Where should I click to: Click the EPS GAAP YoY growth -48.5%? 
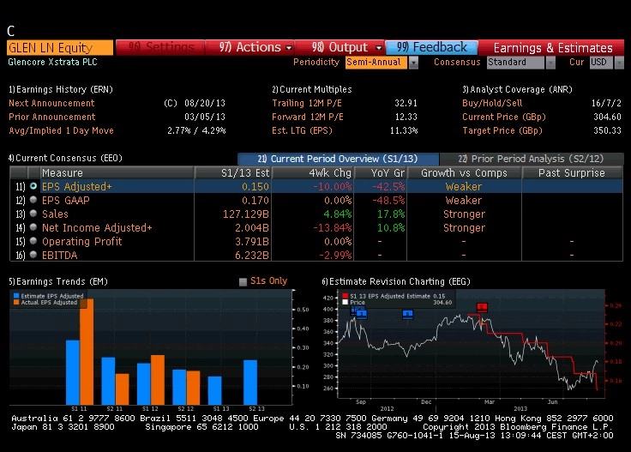pos(388,201)
